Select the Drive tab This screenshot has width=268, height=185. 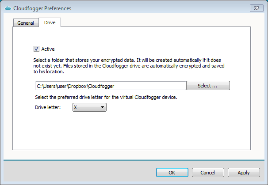coord(50,23)
